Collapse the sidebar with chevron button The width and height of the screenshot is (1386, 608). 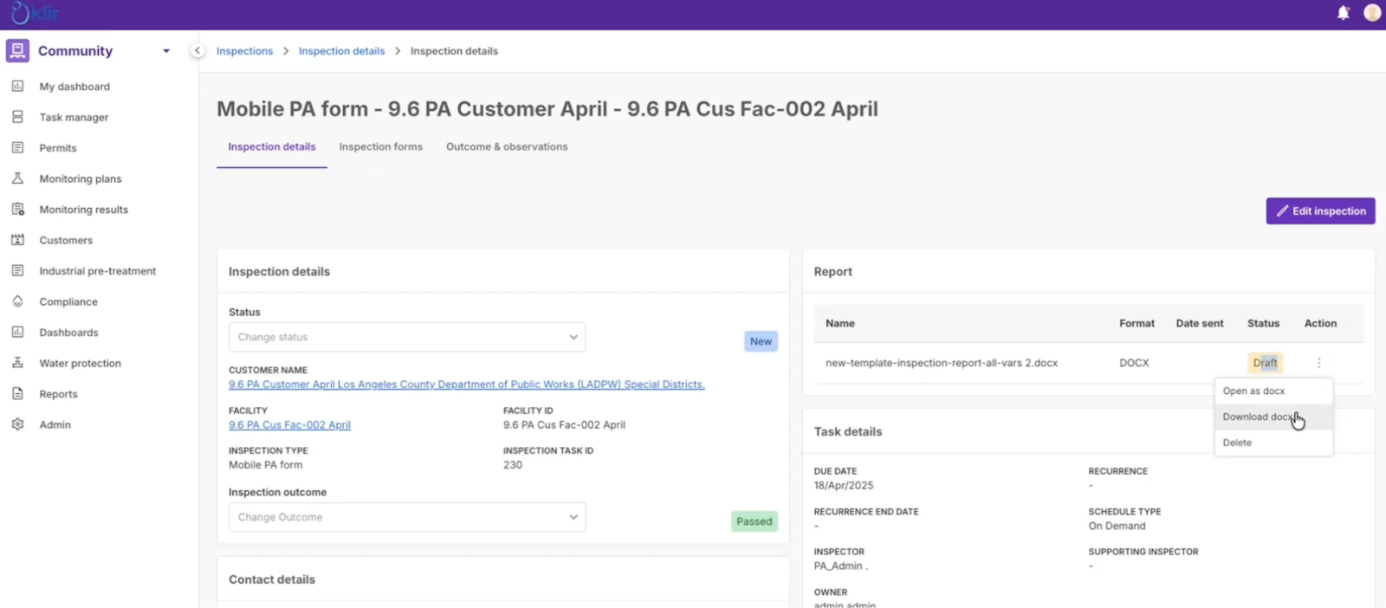tap(198, 51)
